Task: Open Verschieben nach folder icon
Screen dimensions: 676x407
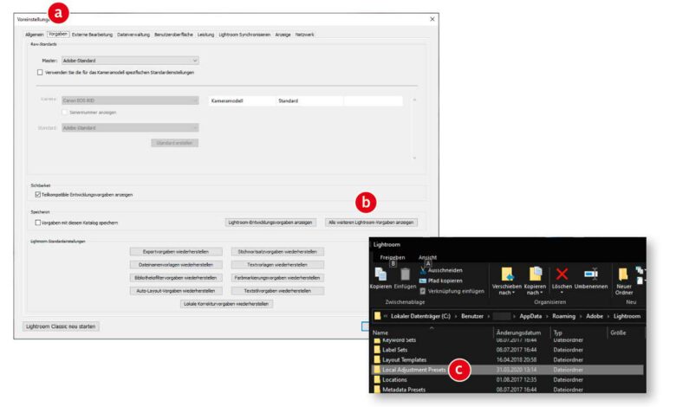Action: point(507,274)
